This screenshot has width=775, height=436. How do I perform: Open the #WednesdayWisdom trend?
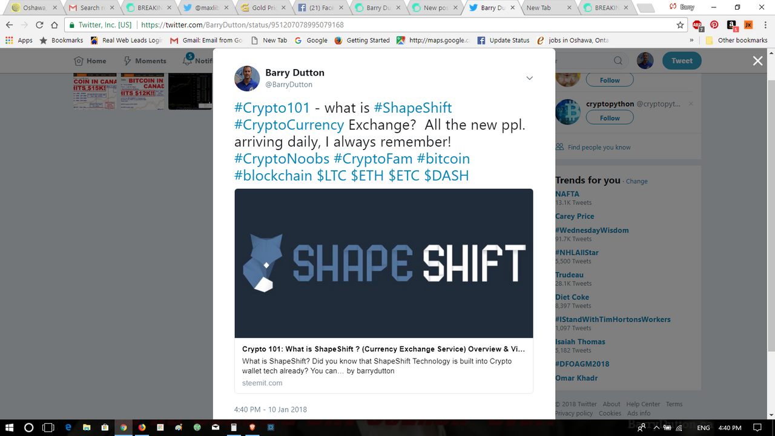[592, 230]
